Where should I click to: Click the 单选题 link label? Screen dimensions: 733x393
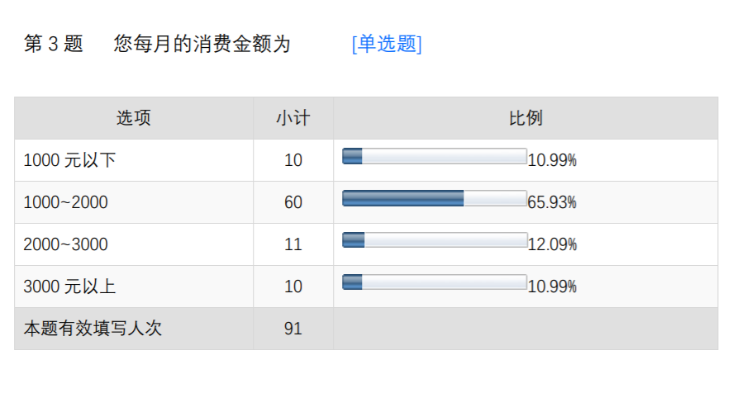coord(387,44)
